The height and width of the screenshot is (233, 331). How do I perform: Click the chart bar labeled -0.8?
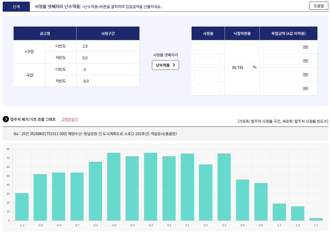[x=59, y=196]
